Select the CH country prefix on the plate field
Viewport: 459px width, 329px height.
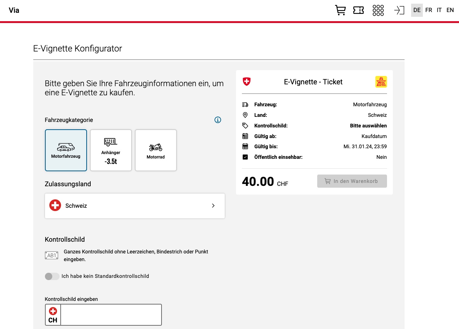click(x=53, y=314)
